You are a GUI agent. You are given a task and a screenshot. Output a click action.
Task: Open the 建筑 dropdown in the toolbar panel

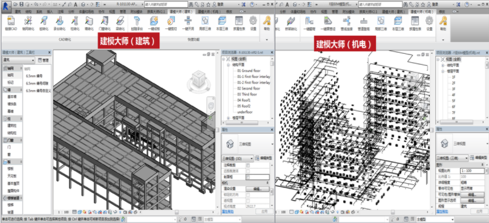(18, 60)
